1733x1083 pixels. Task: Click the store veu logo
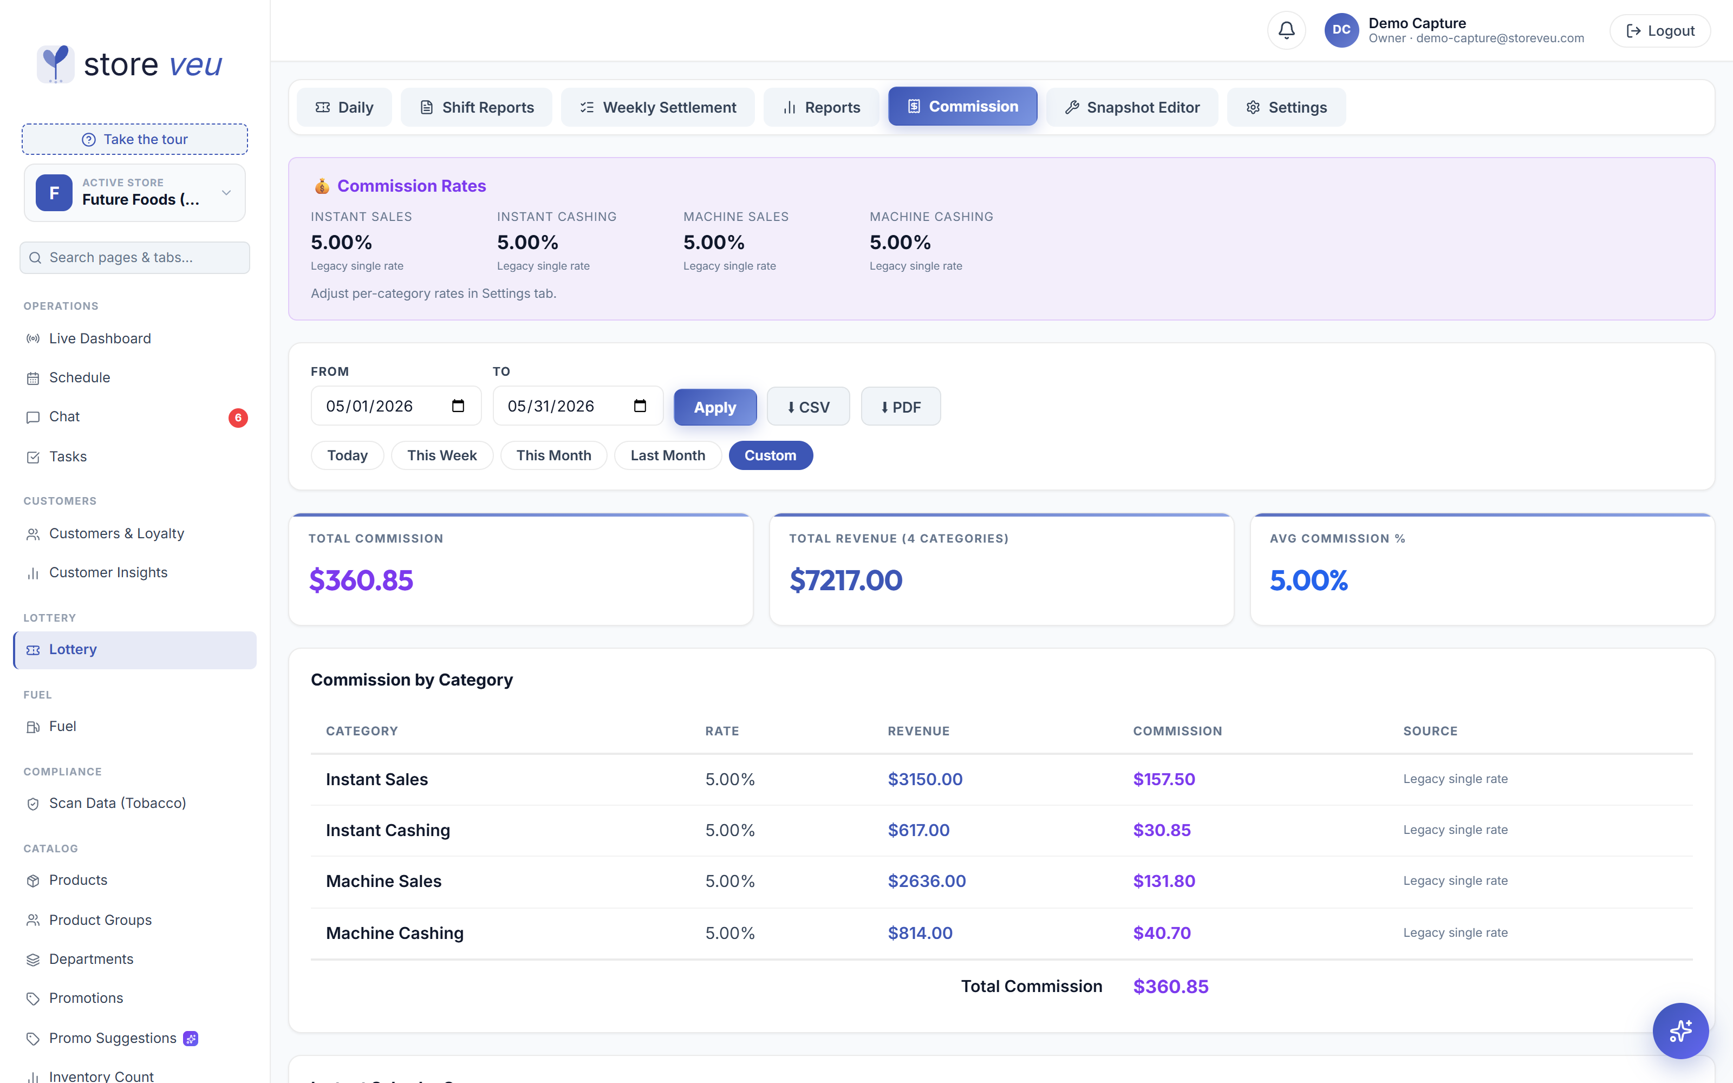tap(129, 64)
